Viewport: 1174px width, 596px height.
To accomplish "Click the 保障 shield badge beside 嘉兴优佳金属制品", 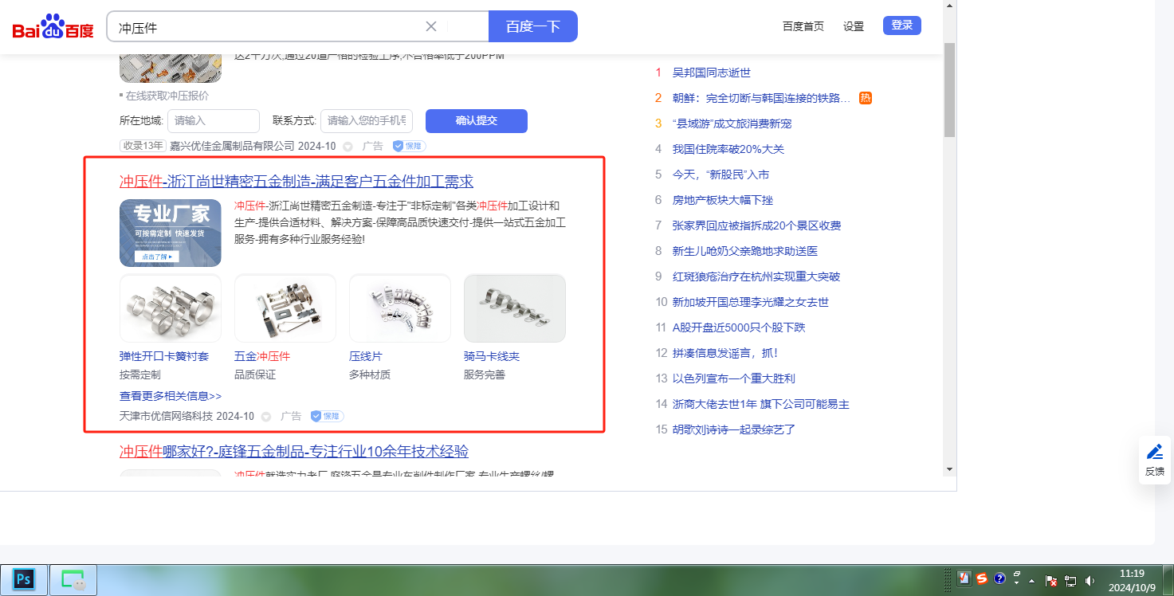I will [409, 147].
